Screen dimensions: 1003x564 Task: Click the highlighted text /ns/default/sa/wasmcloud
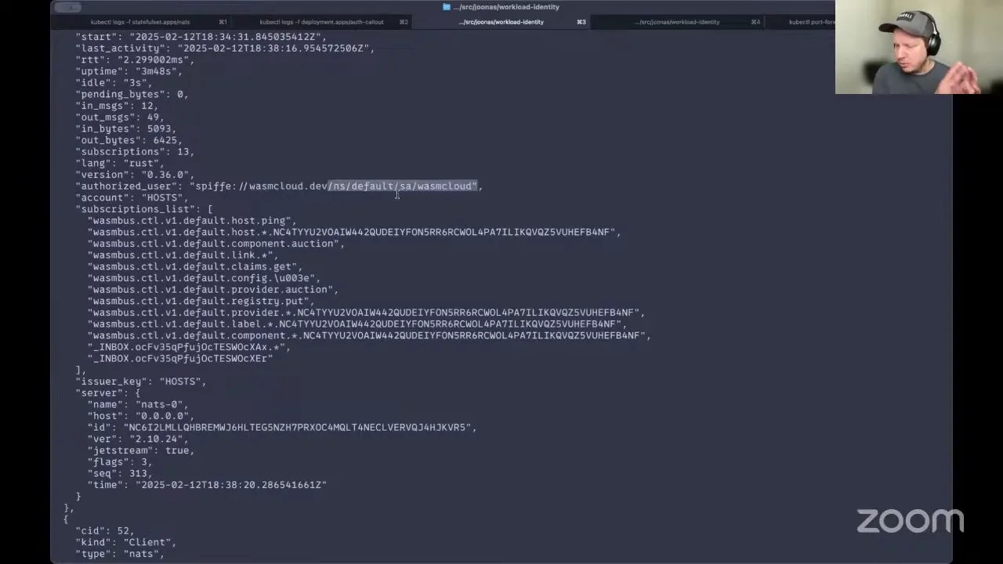(403, 186)
